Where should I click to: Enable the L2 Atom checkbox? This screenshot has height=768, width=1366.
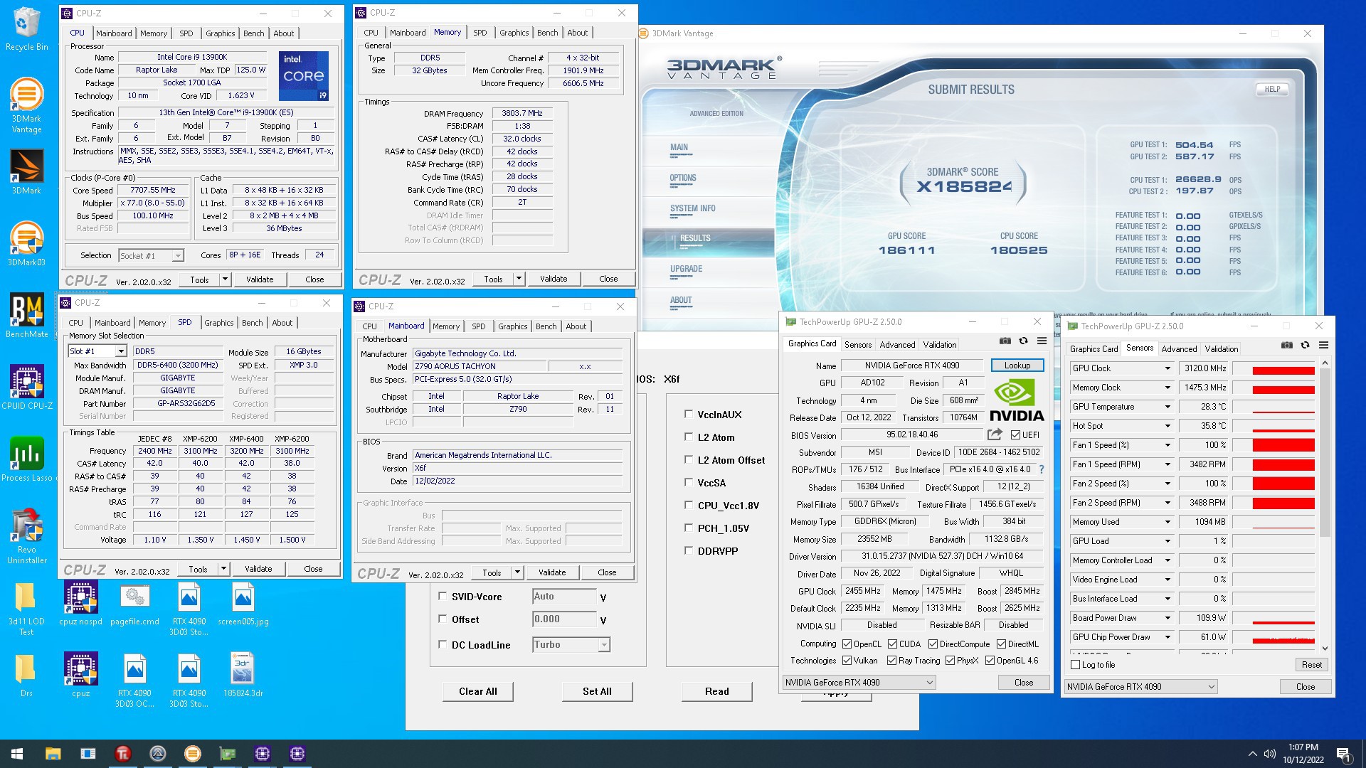point(688,437)
